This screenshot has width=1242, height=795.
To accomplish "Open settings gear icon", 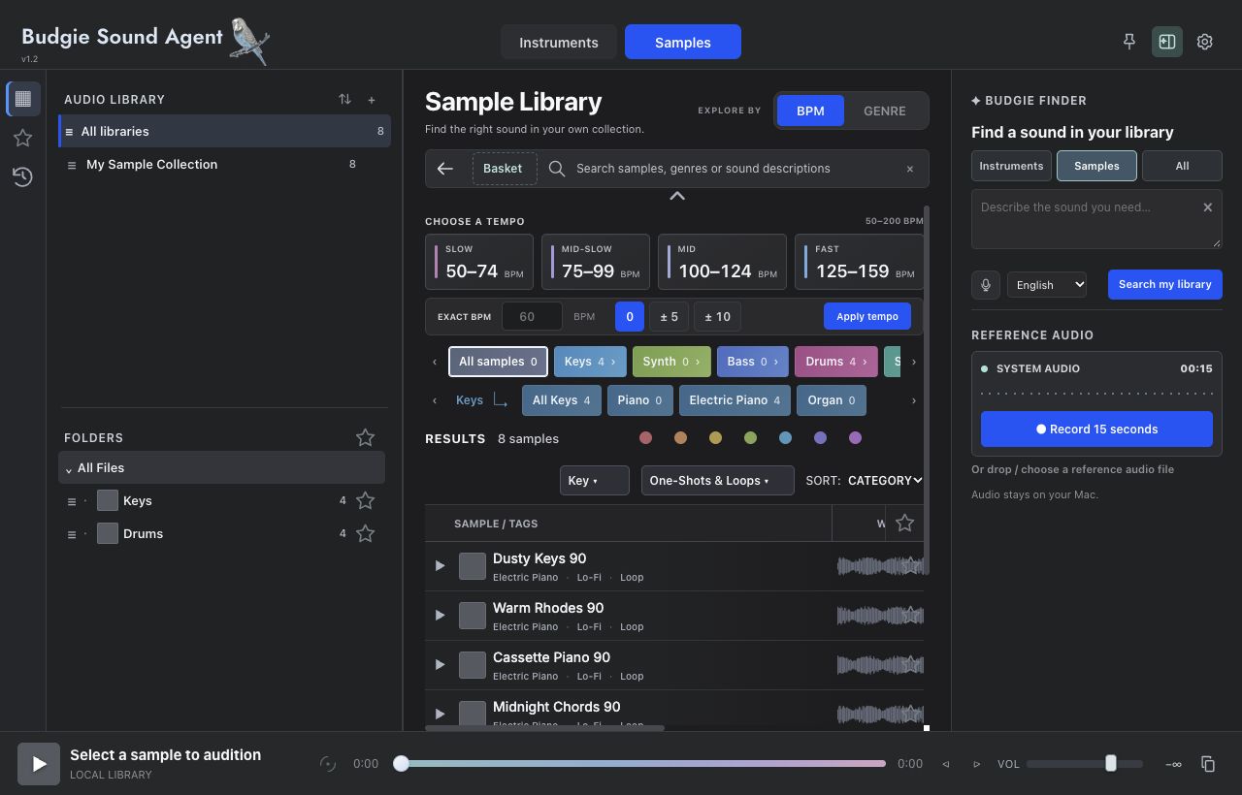I will pos(1205,42).
